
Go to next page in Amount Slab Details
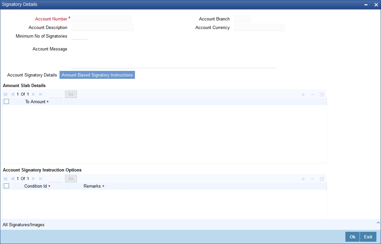(x=34, y=94)
